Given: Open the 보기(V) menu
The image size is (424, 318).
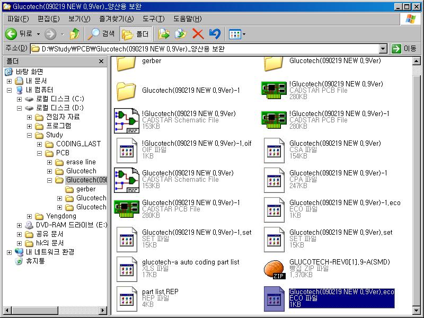Looking at the screenshot, I should tap(79, 19).
